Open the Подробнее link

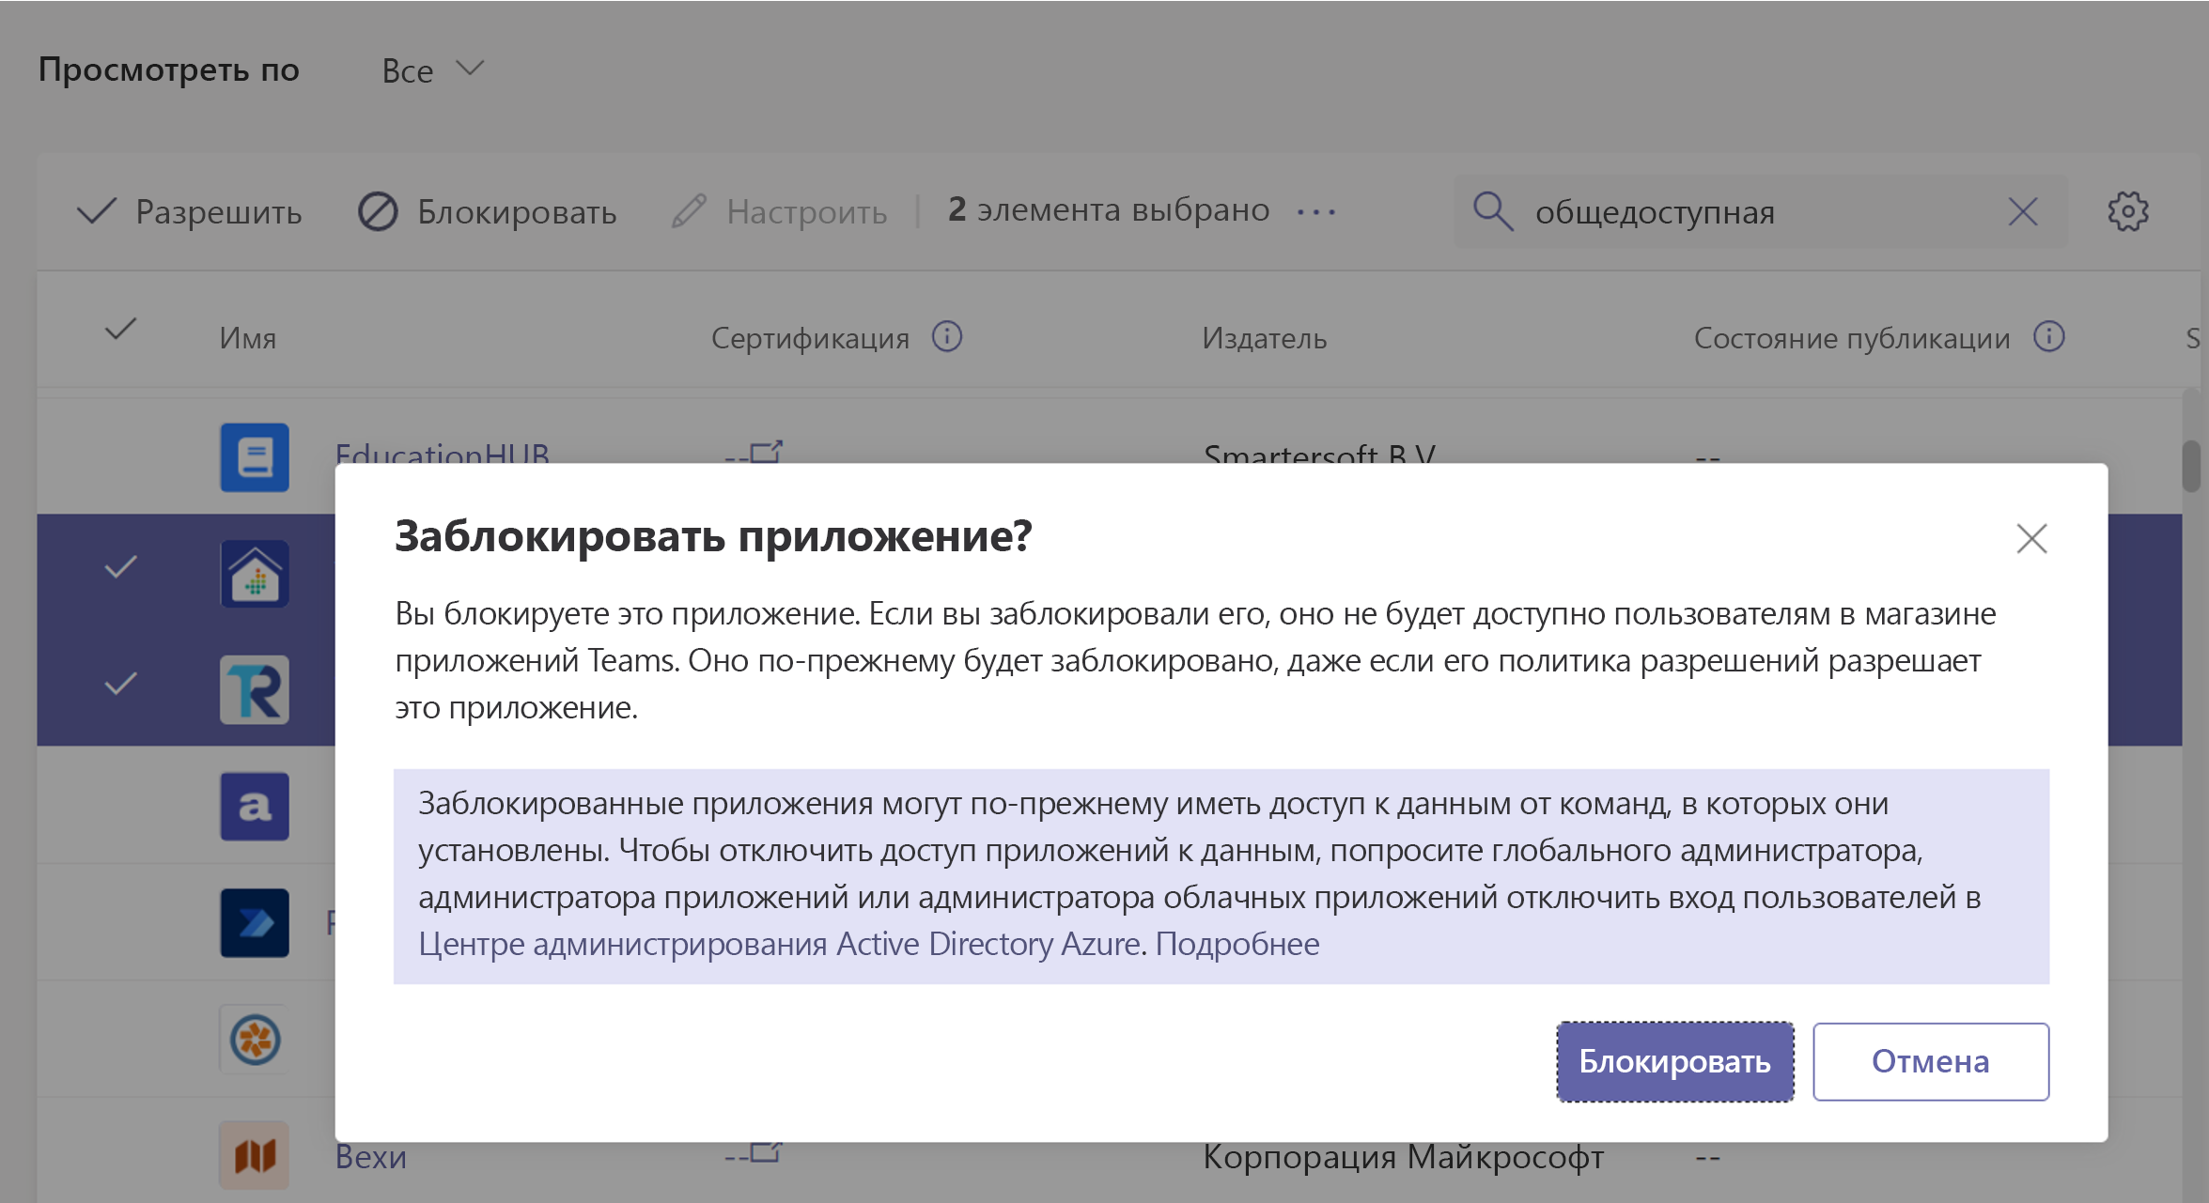(1237, 944)
